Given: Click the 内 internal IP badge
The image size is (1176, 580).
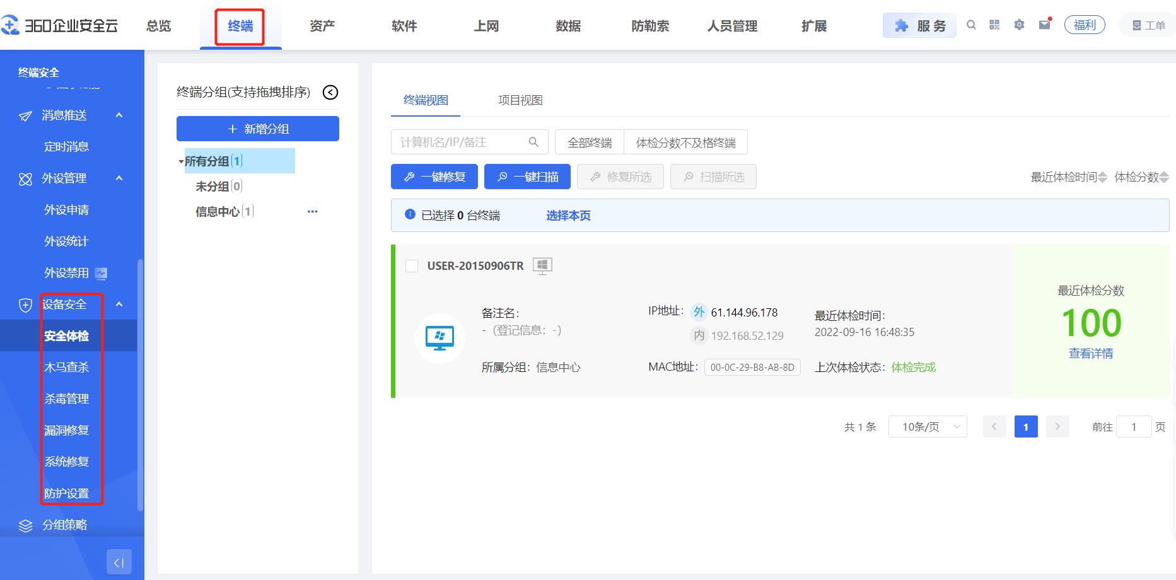Looking at the screenshot, I should [x=699, y=335].
